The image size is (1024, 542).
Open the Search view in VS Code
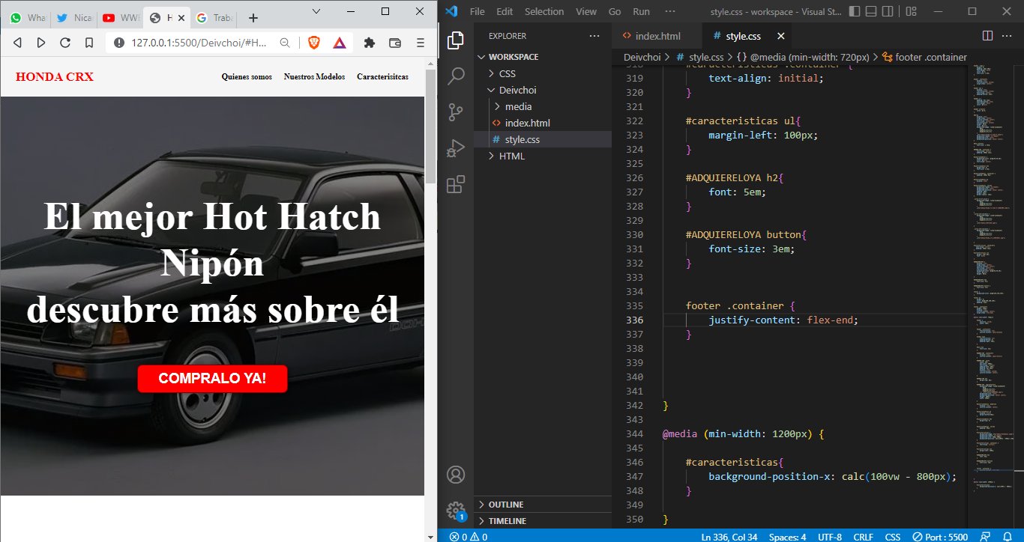click(x=456, y=76)
